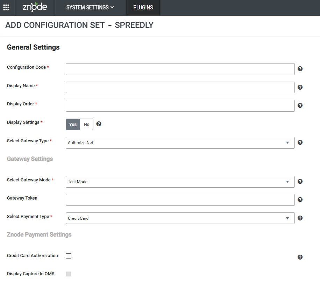Click the Gateway Token input field
The image size is (320, 285).
(180, 200)
